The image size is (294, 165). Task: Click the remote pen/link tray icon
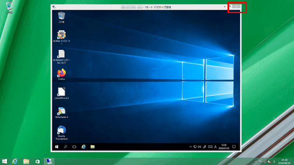click(x=205, y=147)
